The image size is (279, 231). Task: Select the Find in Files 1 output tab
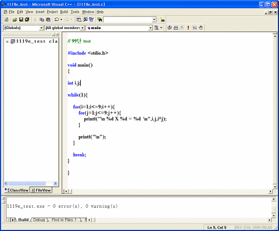tap(64, 220)
